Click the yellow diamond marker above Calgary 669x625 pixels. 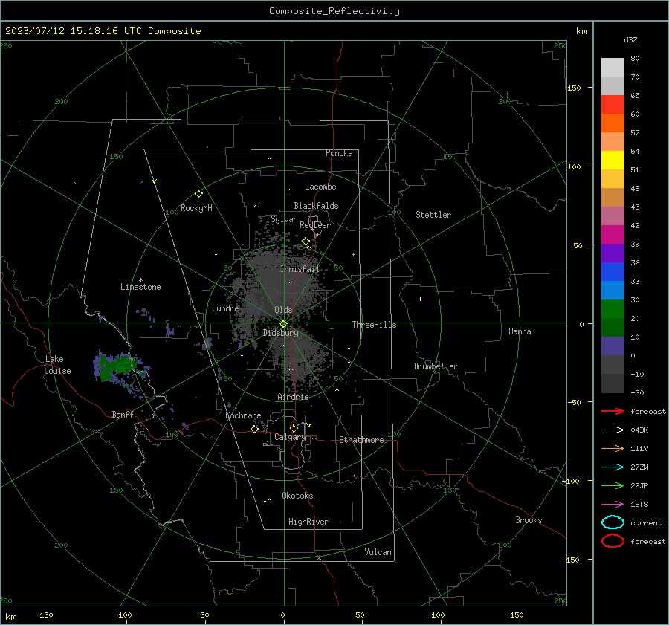294,428
